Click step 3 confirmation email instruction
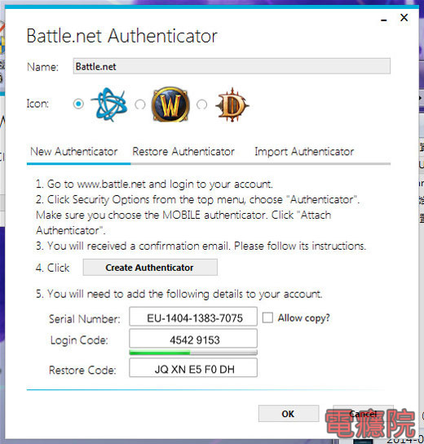Viewport: 424px width, 444px height. (201, 246)
